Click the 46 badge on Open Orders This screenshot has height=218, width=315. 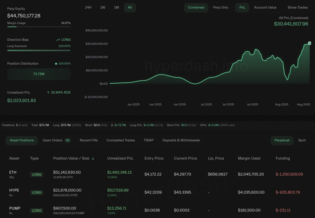point(67,140)
